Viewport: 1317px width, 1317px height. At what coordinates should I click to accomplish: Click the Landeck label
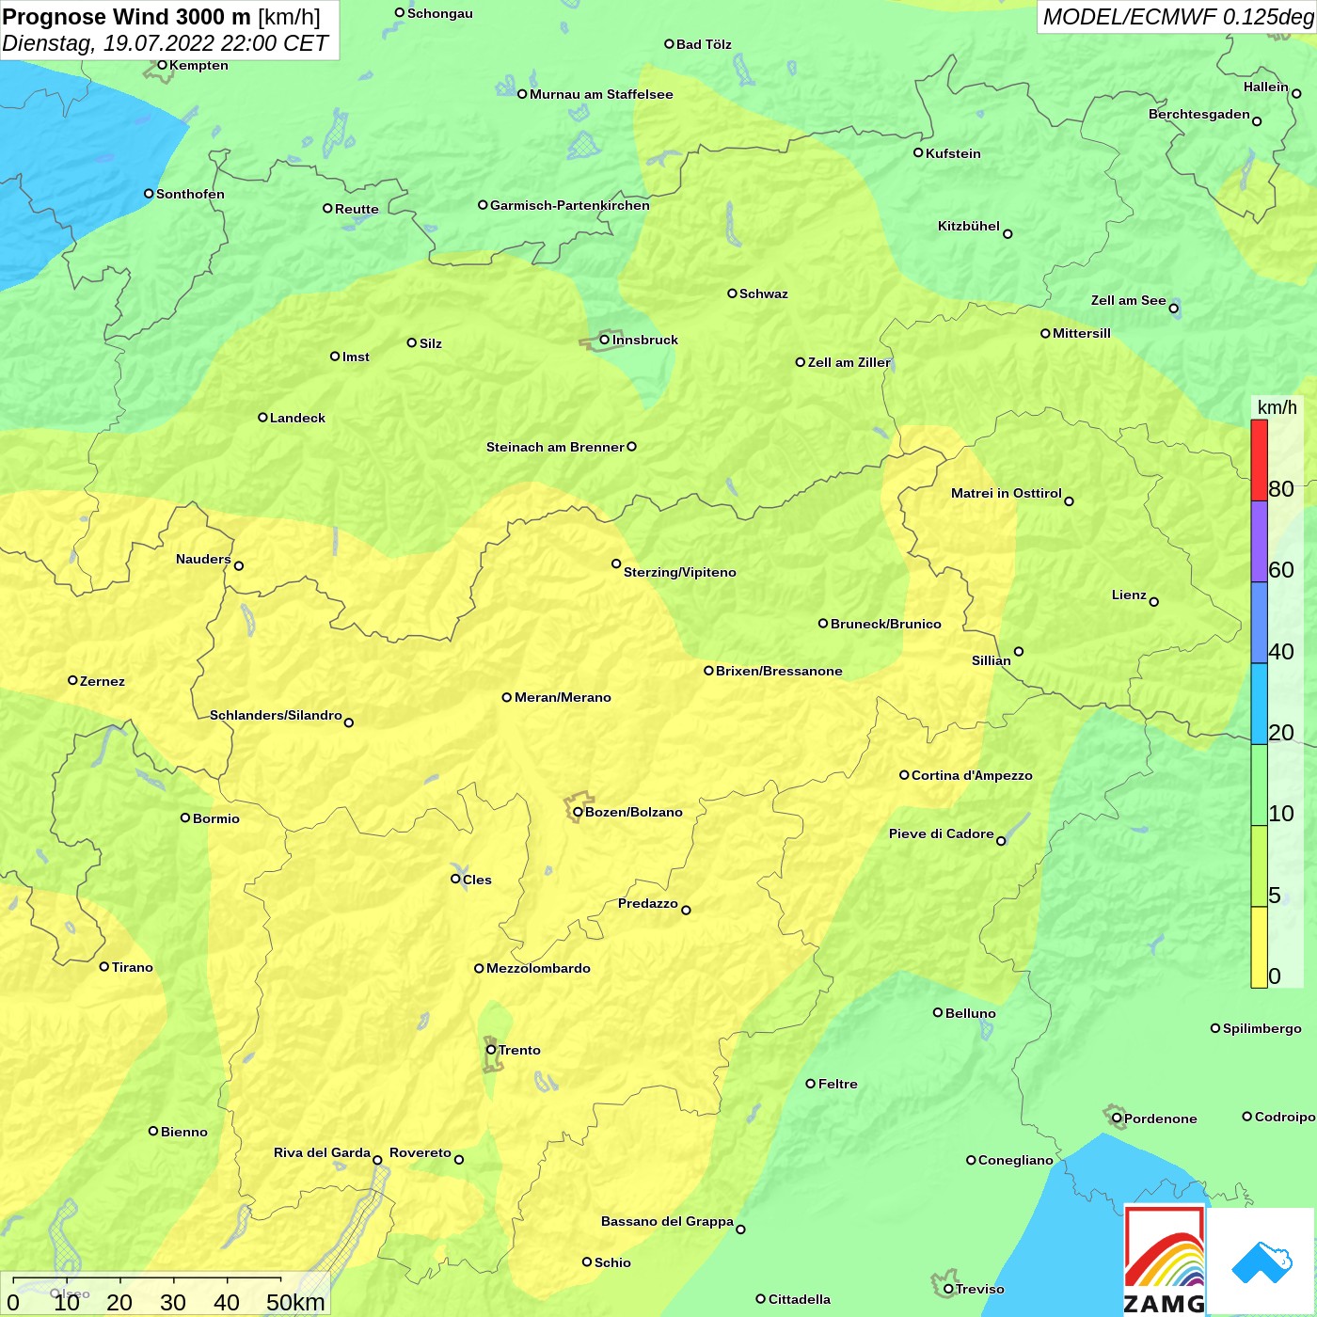tap(297, 418)
